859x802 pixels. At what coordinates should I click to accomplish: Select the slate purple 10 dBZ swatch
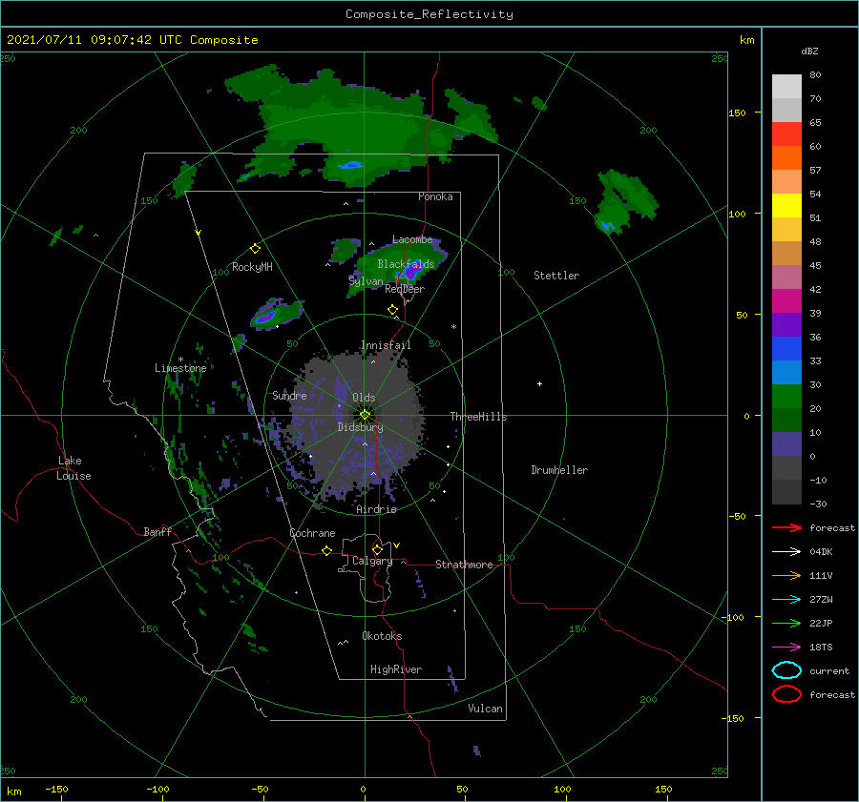(786, 444)
